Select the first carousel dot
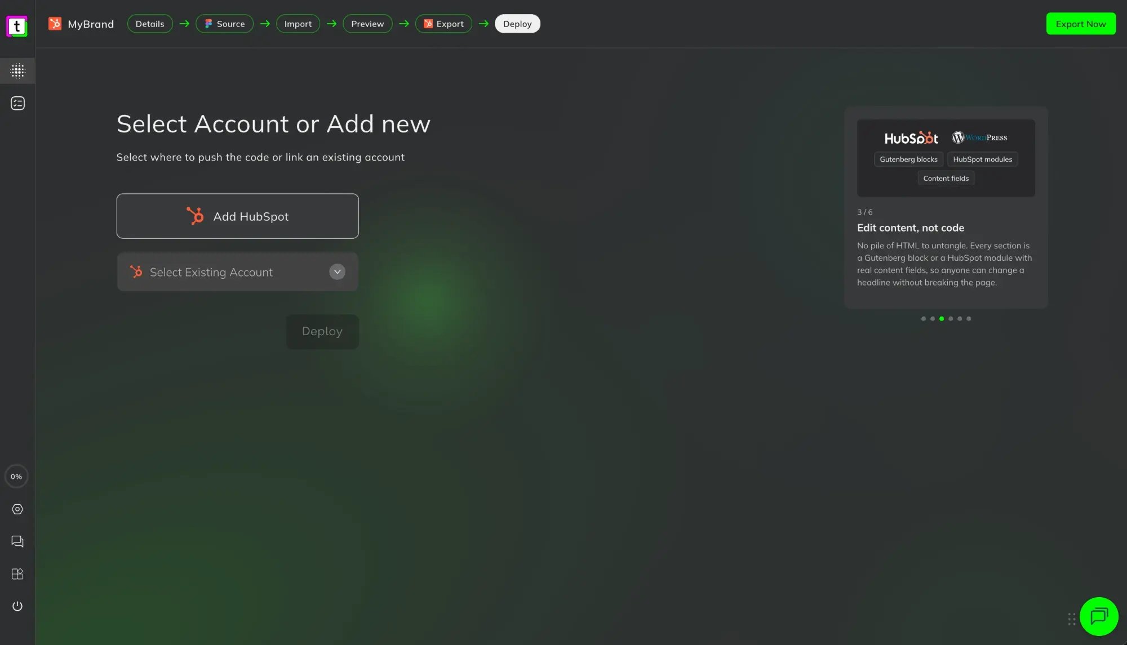Viewport: 1127px width, 645px height. pyautogui.click(x=924, y=319)
